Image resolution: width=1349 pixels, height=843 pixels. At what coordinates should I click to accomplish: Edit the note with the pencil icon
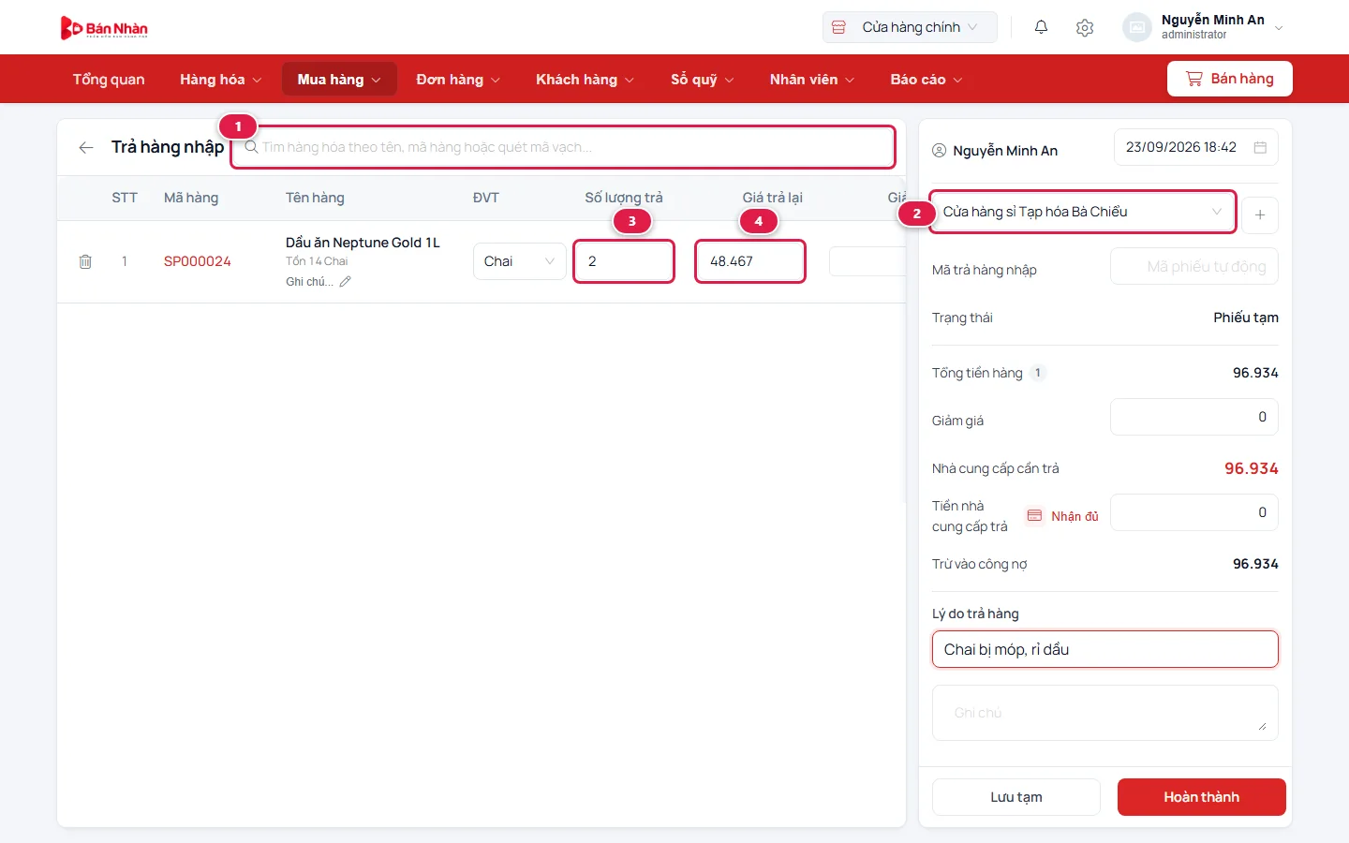345,281
